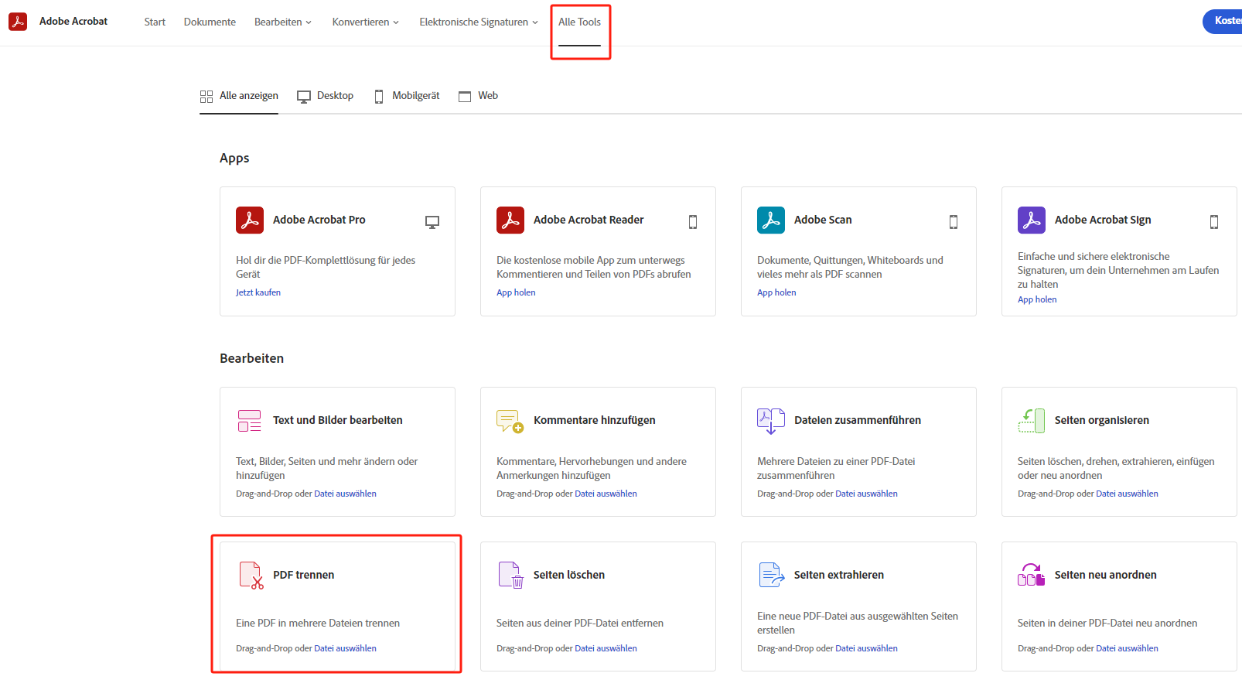Click Datei auswählen under Seiten extrahieren
Screen dimensions: 1242x680
tap(866, 648)
